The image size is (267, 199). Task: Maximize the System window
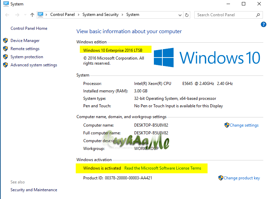[244, 4]
